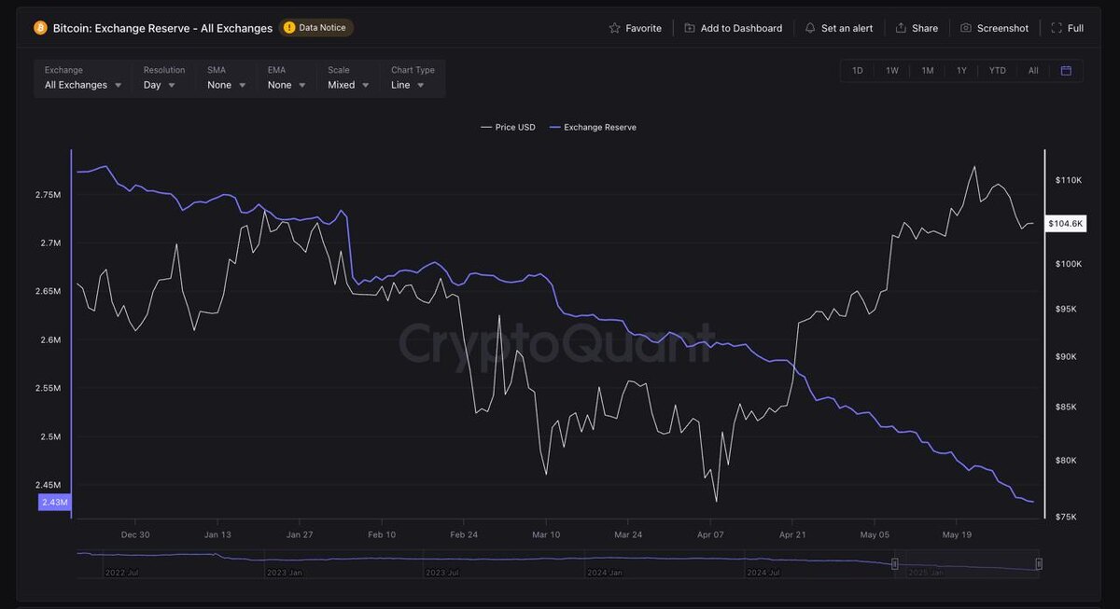Expand the Chart Type Line dropdown

tap(408, 85)
